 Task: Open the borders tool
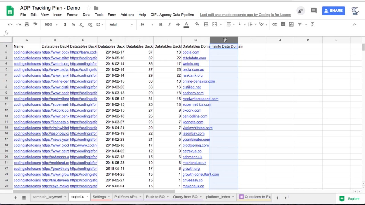pyautogui.click(x=206, y=24)
